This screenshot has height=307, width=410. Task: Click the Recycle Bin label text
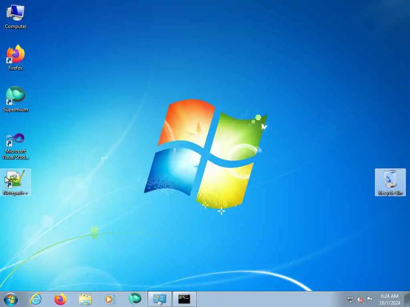(390, 193)
